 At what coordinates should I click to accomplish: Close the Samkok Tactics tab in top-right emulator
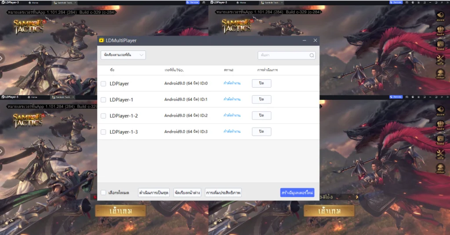tap(282, 2)
